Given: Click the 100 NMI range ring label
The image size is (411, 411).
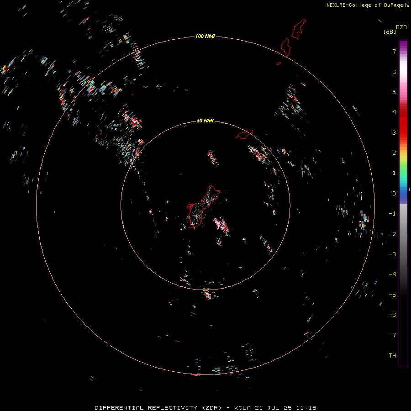Looking at the screenshot, I should coord(205,36).
